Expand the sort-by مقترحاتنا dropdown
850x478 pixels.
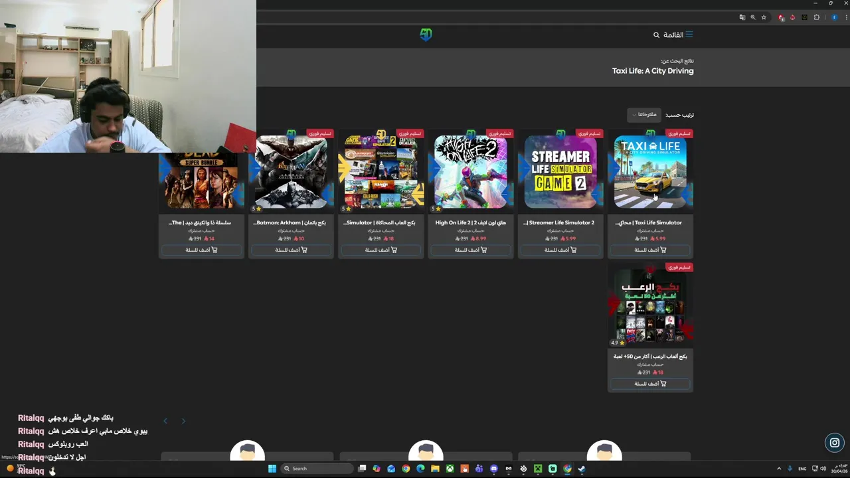point(644,115)
